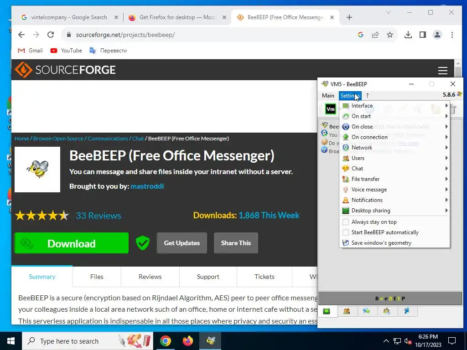Screen dimensions: 467x350
Task: Open the Users settings submenu
Action: pos(394,158)
